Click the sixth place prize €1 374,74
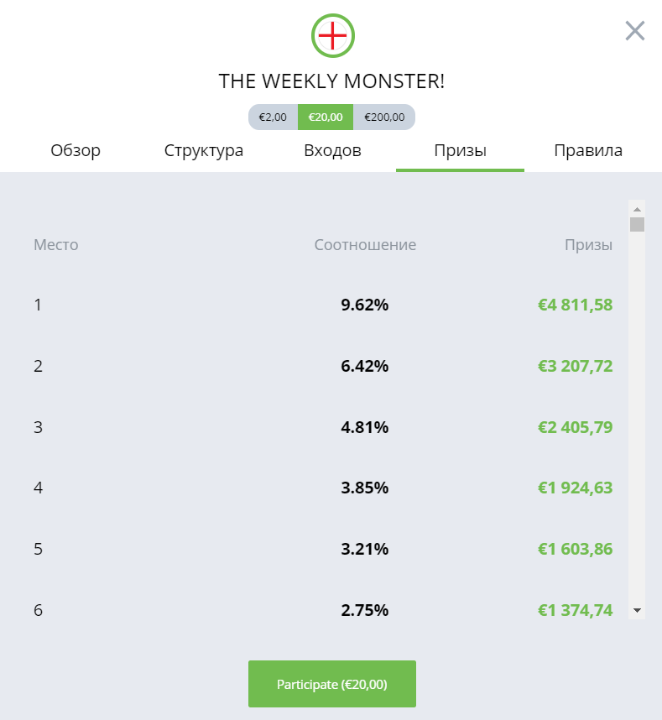The height and width of the screenshot is (720, 662). (576, 610)
